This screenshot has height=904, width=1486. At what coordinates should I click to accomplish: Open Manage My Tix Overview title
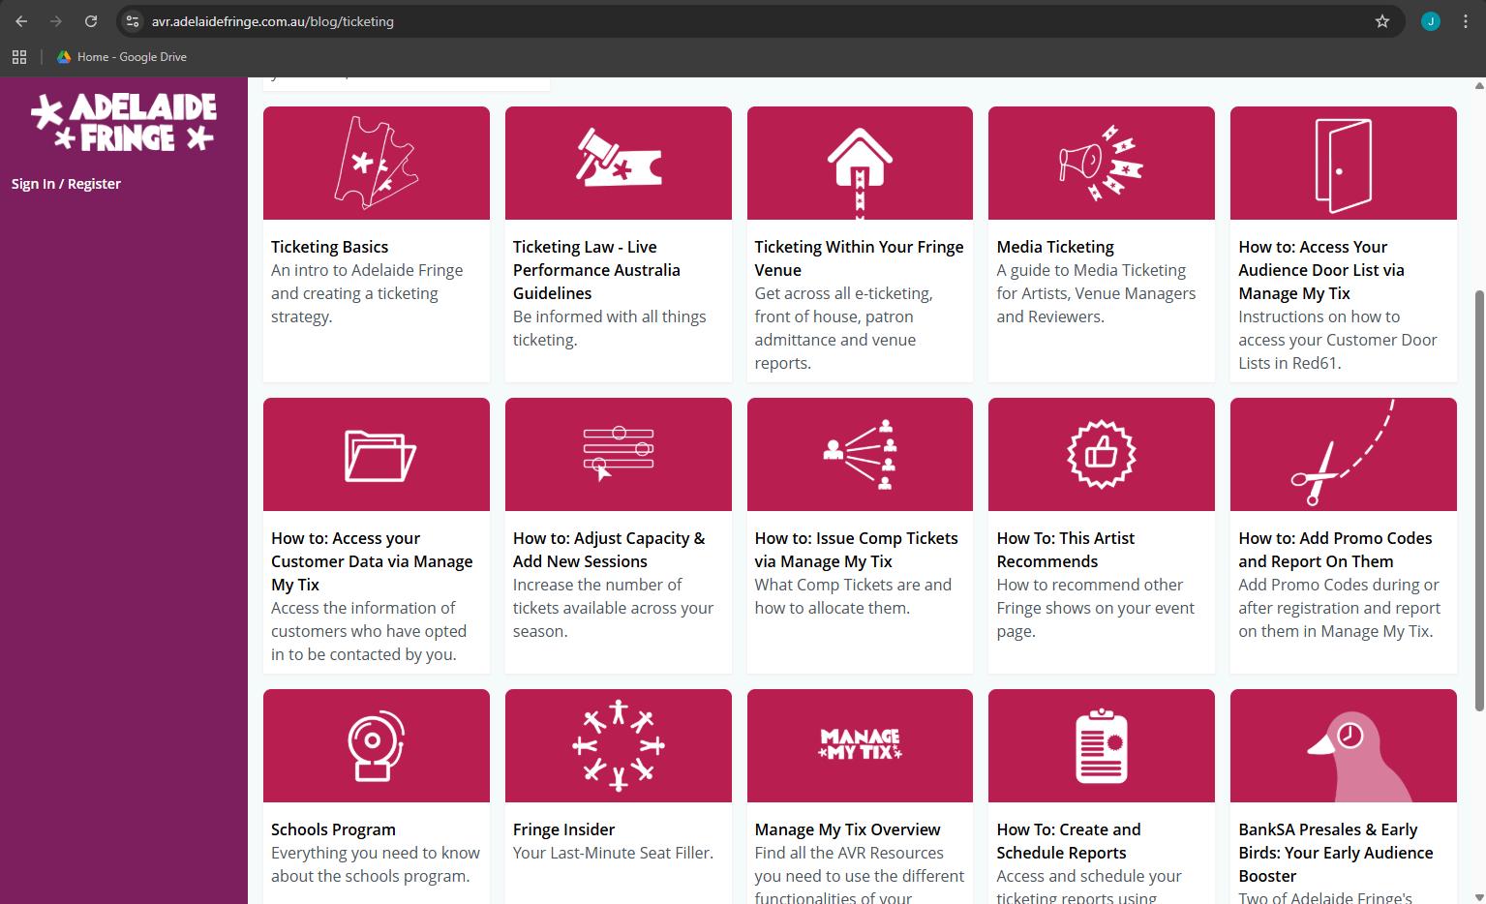point(847,829)
